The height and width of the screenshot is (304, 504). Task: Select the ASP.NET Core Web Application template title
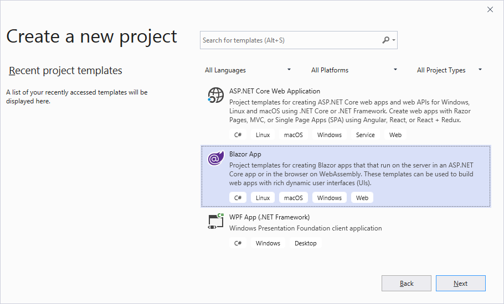click(x=275, y=91)
